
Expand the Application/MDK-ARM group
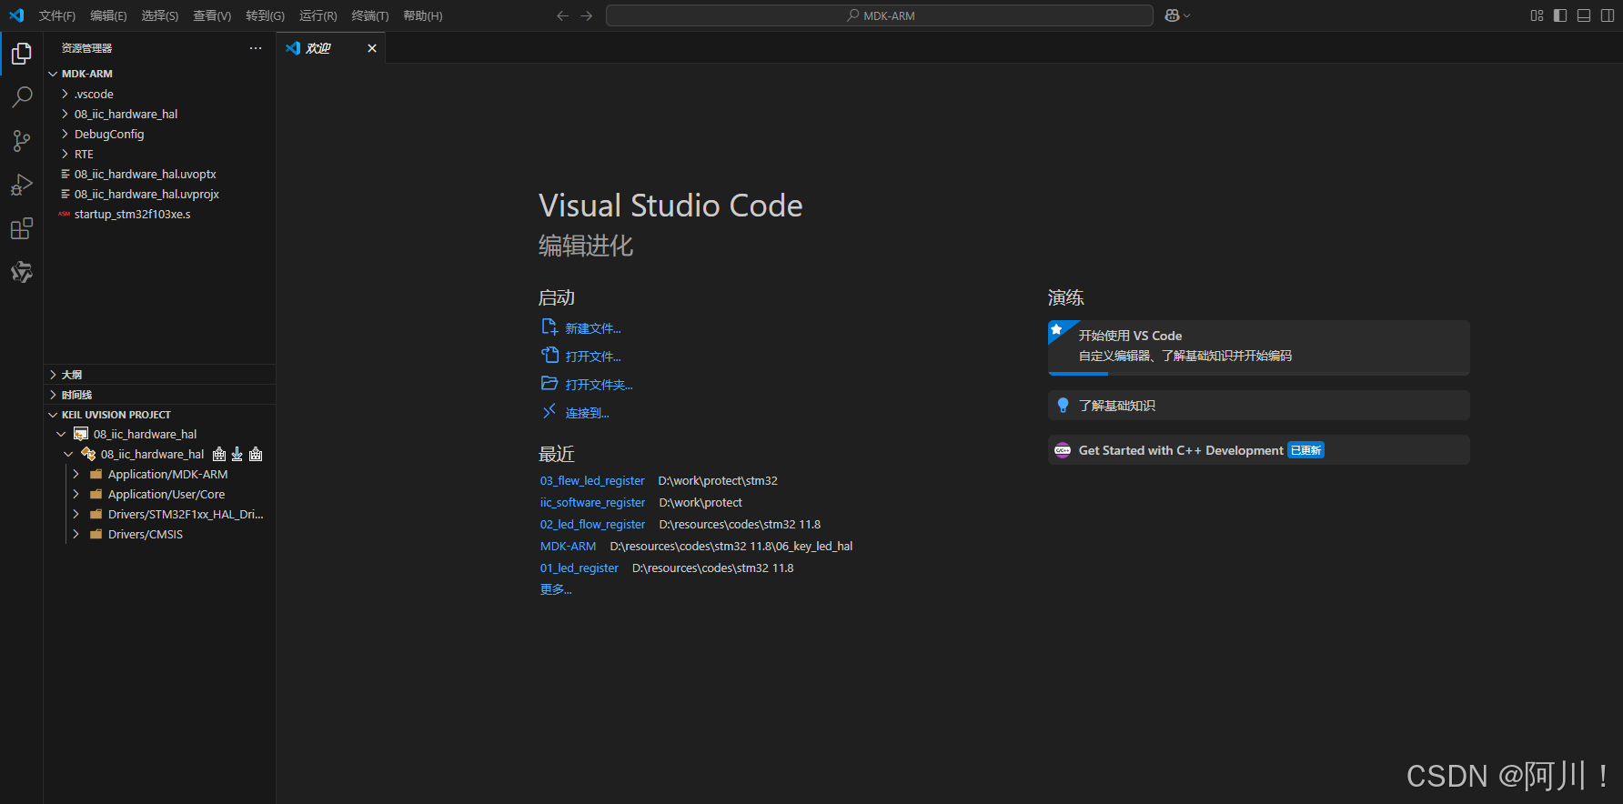[76, 474]
